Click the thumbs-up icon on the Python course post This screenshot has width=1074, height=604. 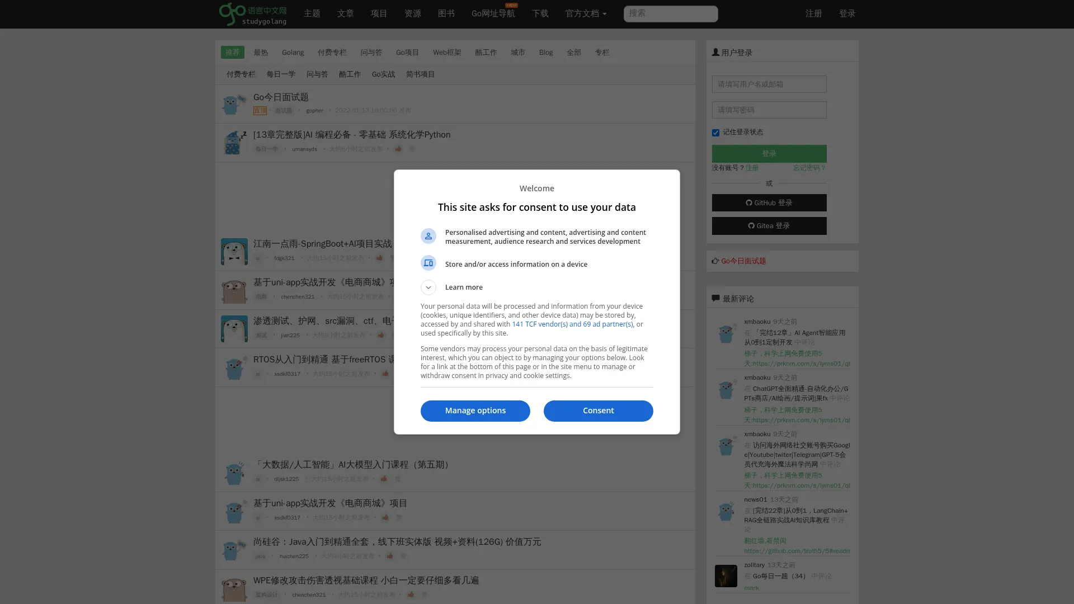click(x=398, y=149)
